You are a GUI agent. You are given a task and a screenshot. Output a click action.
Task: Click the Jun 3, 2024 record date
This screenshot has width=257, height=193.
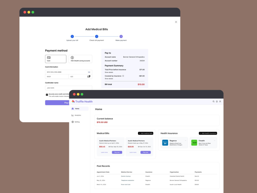100,176
